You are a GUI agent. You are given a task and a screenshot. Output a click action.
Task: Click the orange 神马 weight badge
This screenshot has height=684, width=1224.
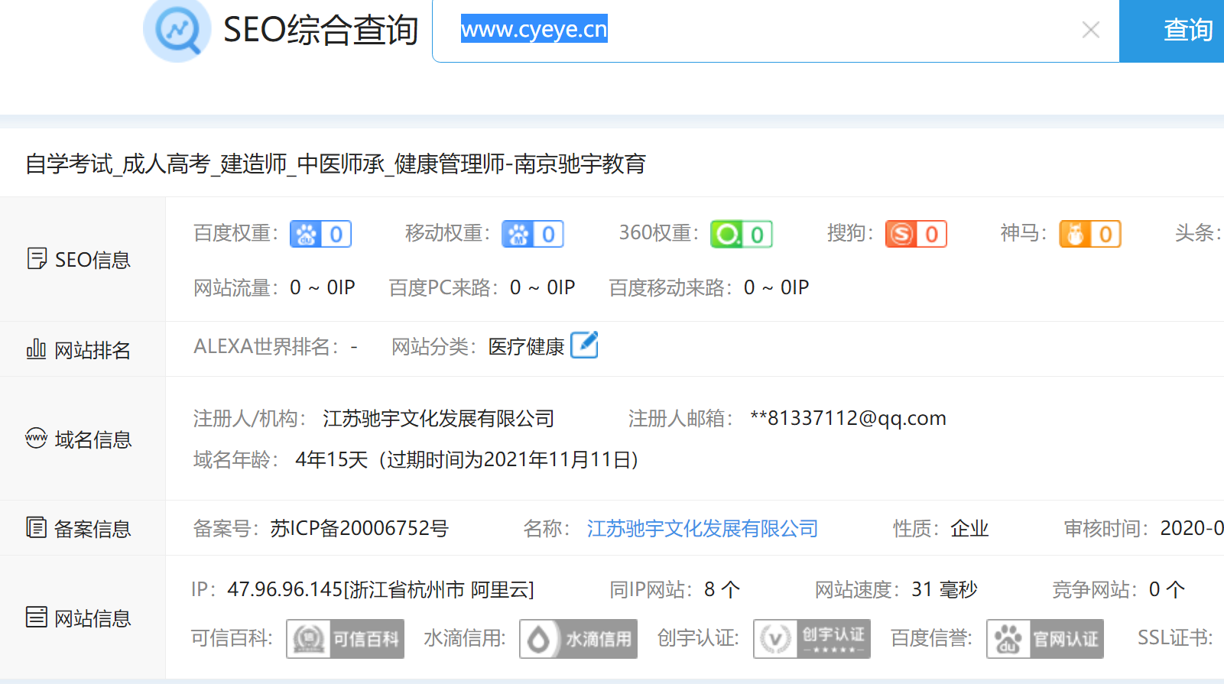pyautogui.click(x=1089, y=234)
